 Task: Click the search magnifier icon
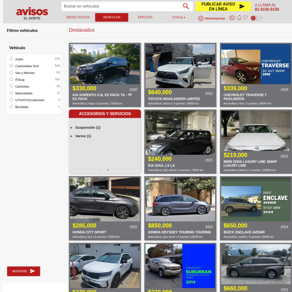[186, 6]
